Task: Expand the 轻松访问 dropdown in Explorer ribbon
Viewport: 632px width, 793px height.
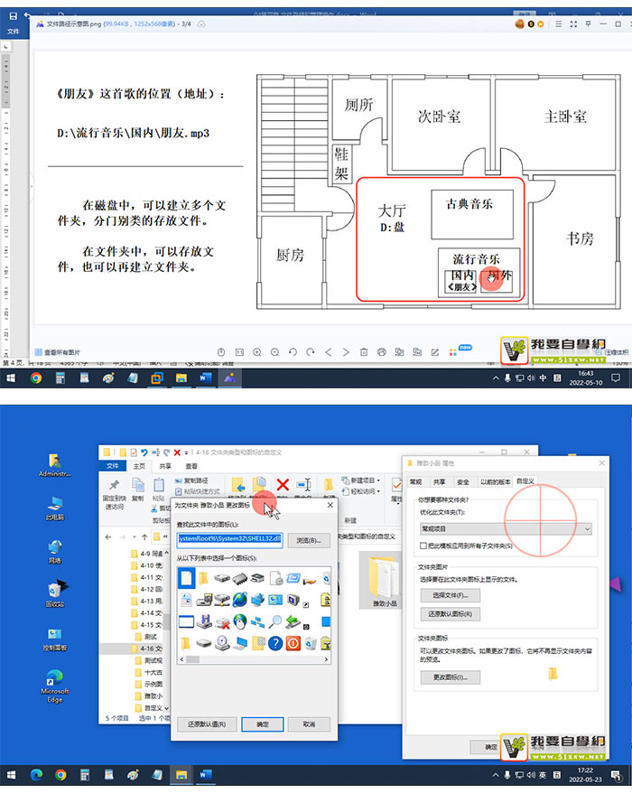Action: pos(378,491)
